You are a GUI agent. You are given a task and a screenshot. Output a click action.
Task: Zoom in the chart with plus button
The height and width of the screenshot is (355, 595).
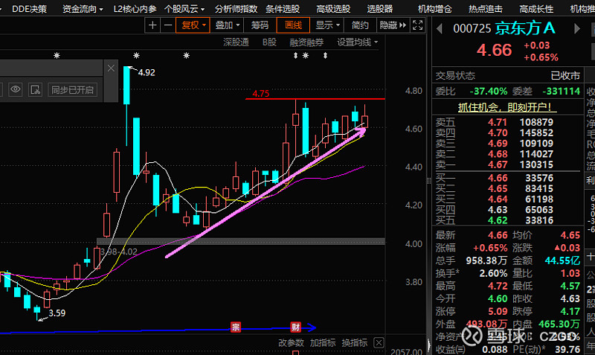tap(152, 25)
